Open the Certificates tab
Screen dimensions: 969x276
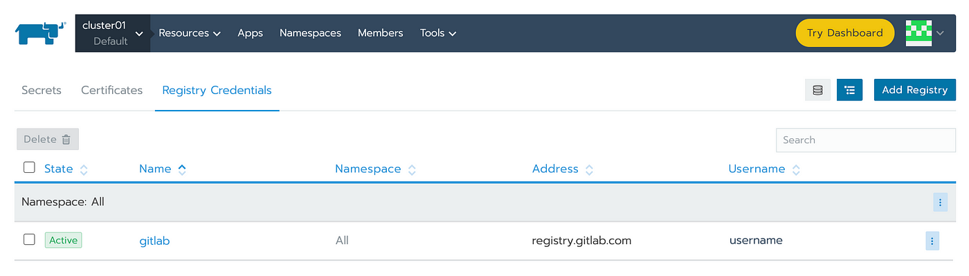(111, 90)
